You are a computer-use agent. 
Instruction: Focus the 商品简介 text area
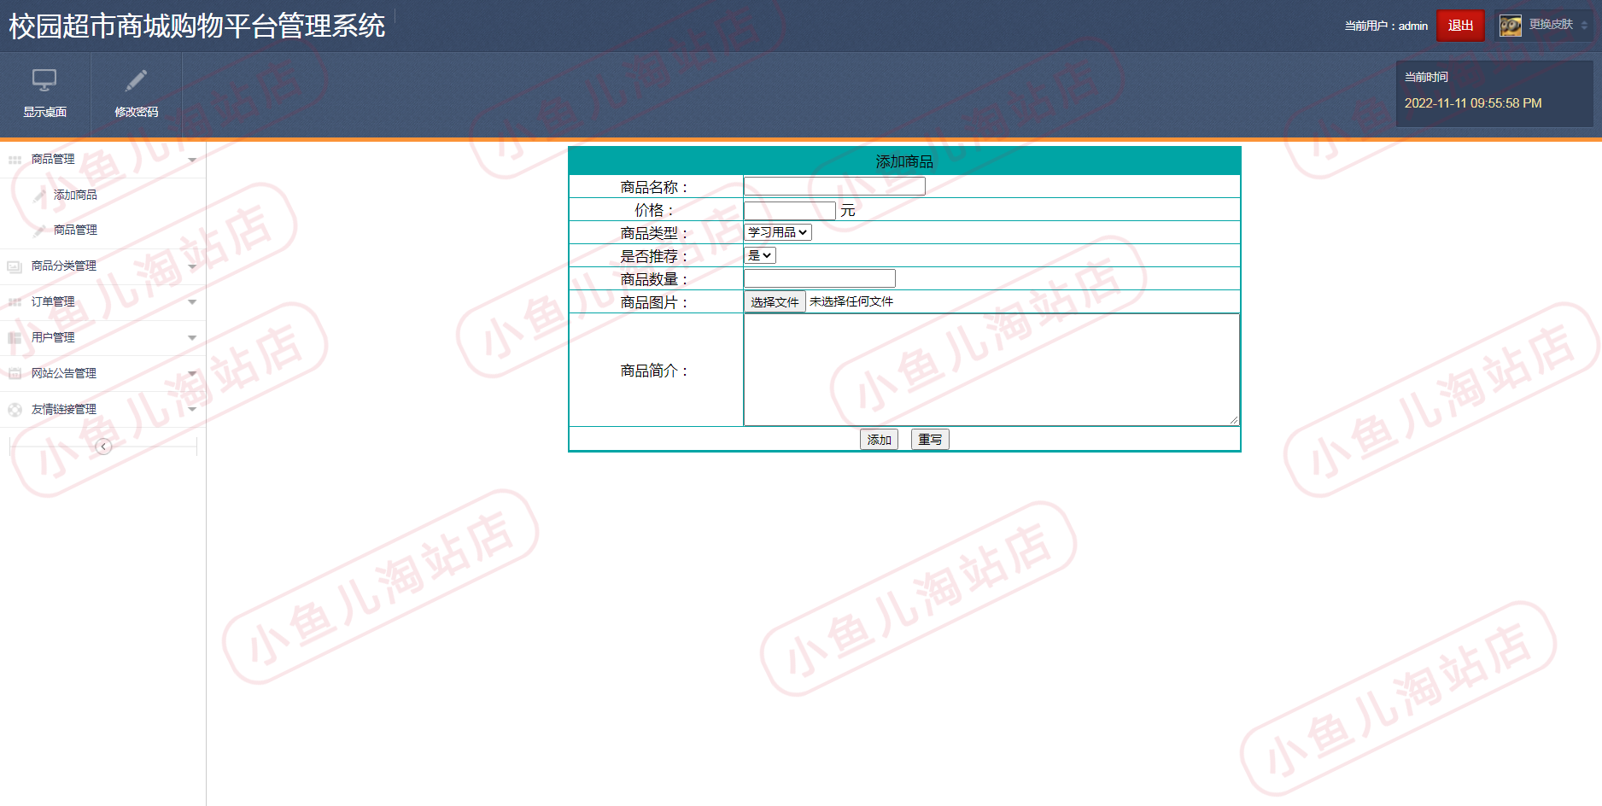(x=991, y=370)
